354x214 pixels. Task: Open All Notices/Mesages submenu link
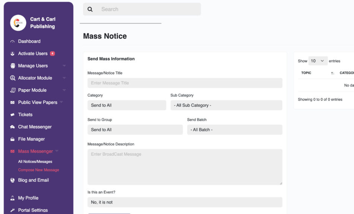click(x=35, y=162)
